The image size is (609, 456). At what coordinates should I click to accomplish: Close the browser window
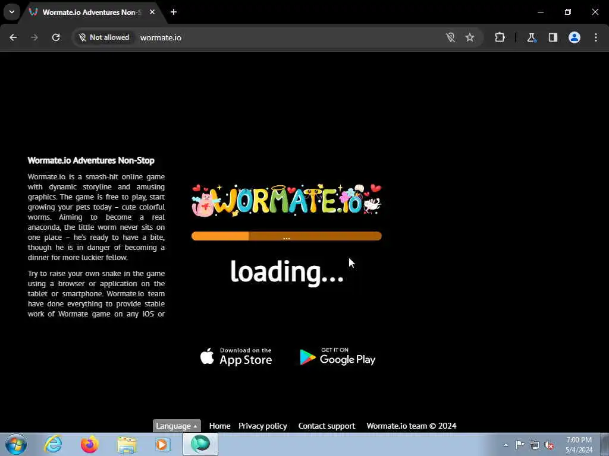pyautogui.click(x=595, y=12)
